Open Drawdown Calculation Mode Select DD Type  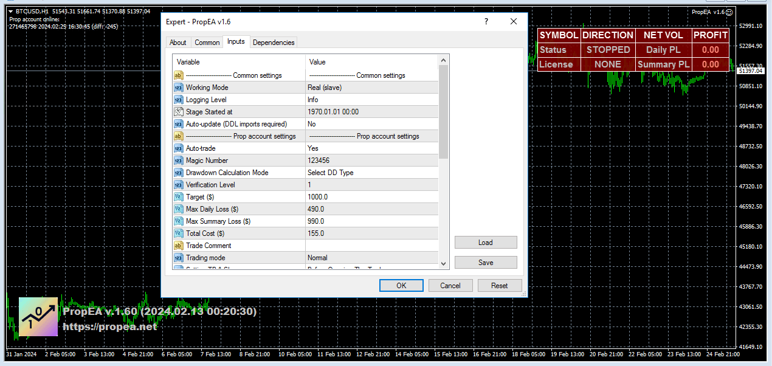coord(371,173)
